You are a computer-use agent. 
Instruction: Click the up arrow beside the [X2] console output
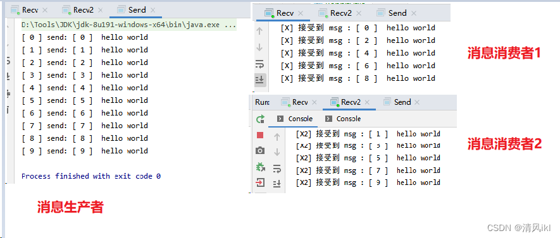277,137
